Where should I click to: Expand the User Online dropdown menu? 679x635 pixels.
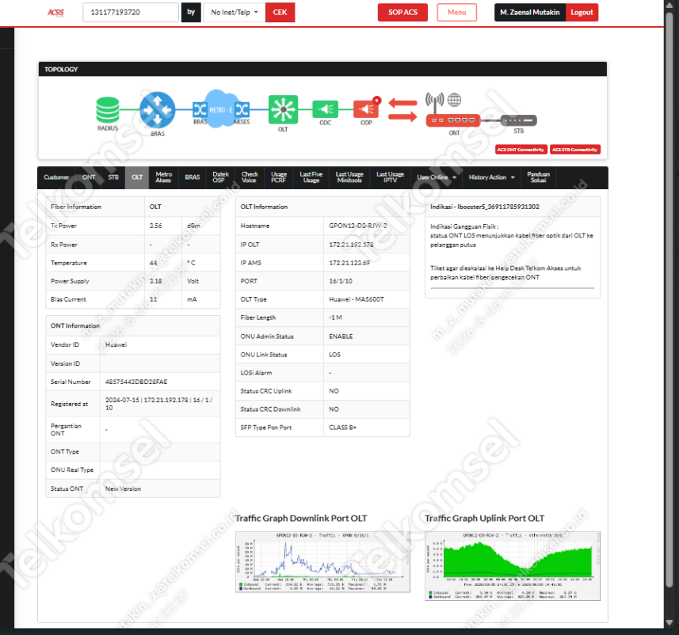(437, 177)
